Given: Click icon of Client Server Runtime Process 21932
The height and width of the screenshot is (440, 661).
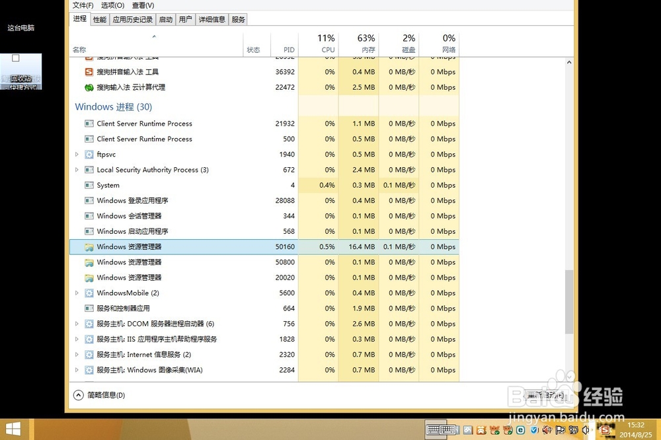Looking at the screenshot, I should point(89,124).
